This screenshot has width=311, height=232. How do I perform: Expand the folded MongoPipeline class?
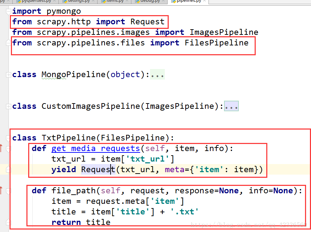(8, 75)
